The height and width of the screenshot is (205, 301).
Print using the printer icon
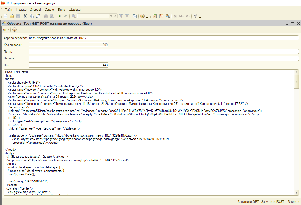point(46,16)
